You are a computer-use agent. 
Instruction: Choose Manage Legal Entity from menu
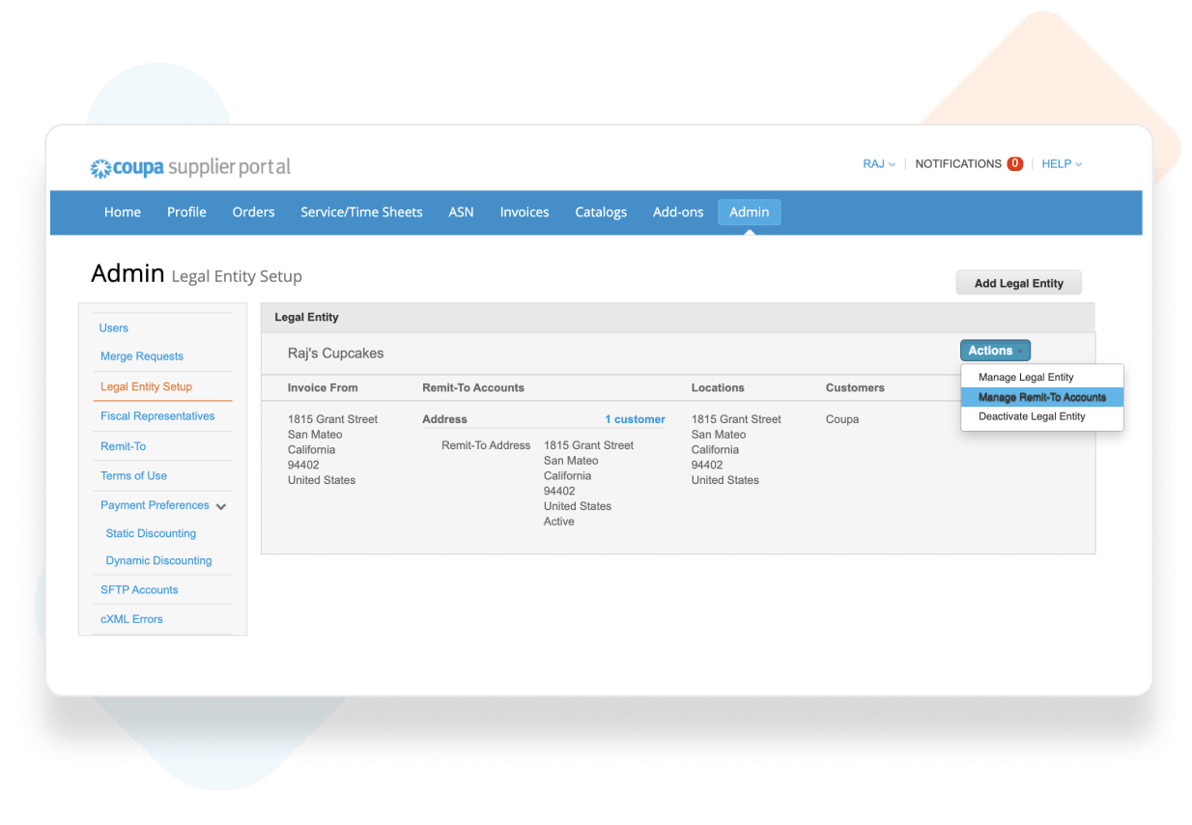1025,377
